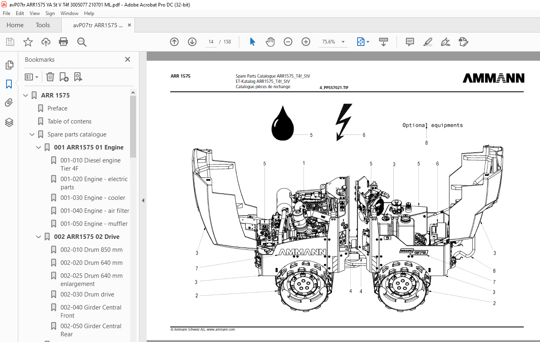540x342 pixels.
Task: Open 002-030 Drum drive bookmark
Action: point(87,294)
